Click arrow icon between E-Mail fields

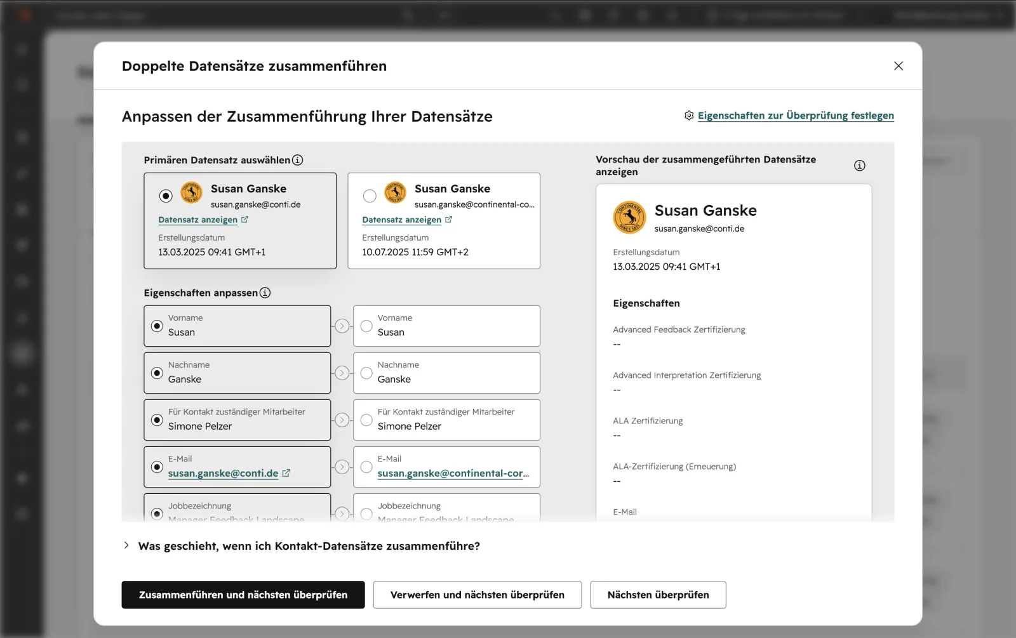342,467
